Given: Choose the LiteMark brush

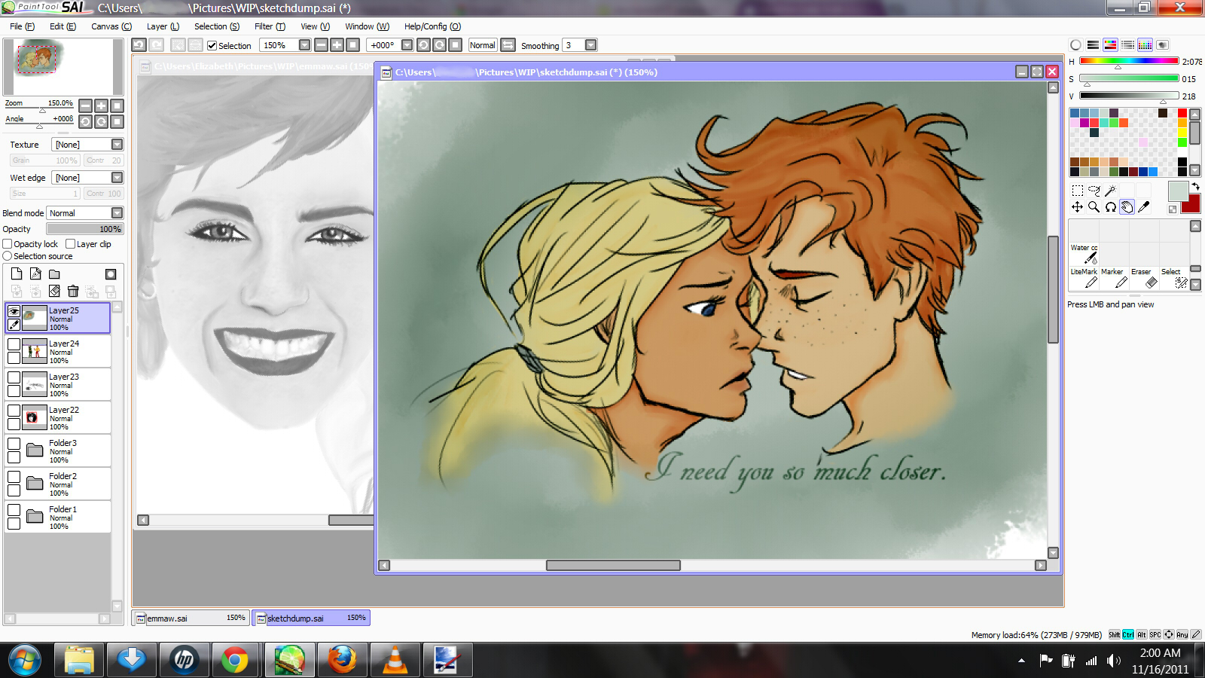Looking at the screenshot, I should pyautogui.click(x=1084, y=278).
